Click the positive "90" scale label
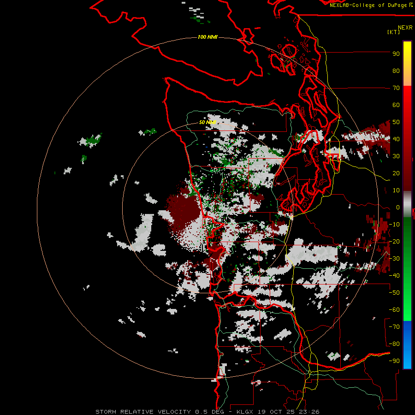415x415 pixels. pyautogui.click(x=396, y=54)
